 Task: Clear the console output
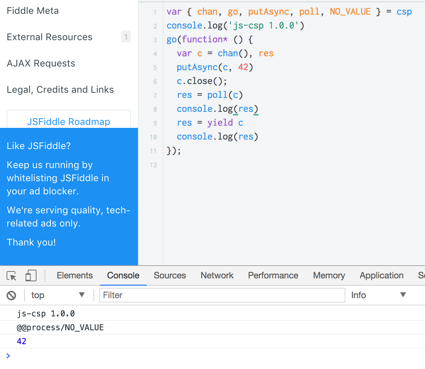pos(11,295)
